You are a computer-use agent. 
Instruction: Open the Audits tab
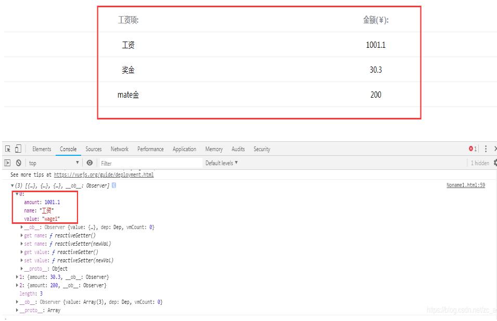coord(238,149)
